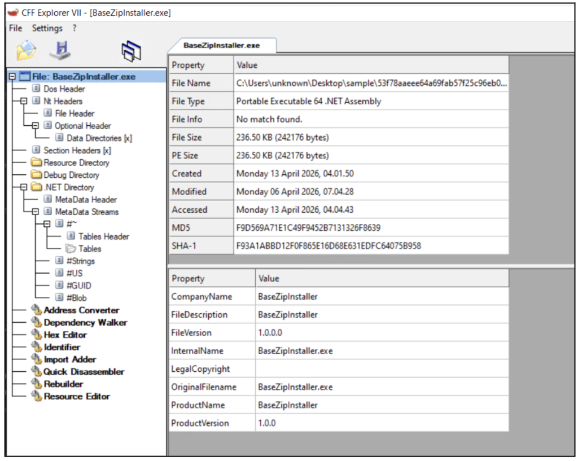Collapse the File: BaseZipInstaller.exe root node
Screen dimensions: 578x461
12,77
